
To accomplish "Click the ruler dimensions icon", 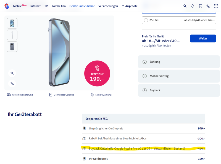I will pos(12,83).
